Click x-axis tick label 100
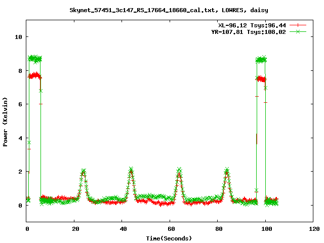The image size is (324, 243). coord(267,229)
